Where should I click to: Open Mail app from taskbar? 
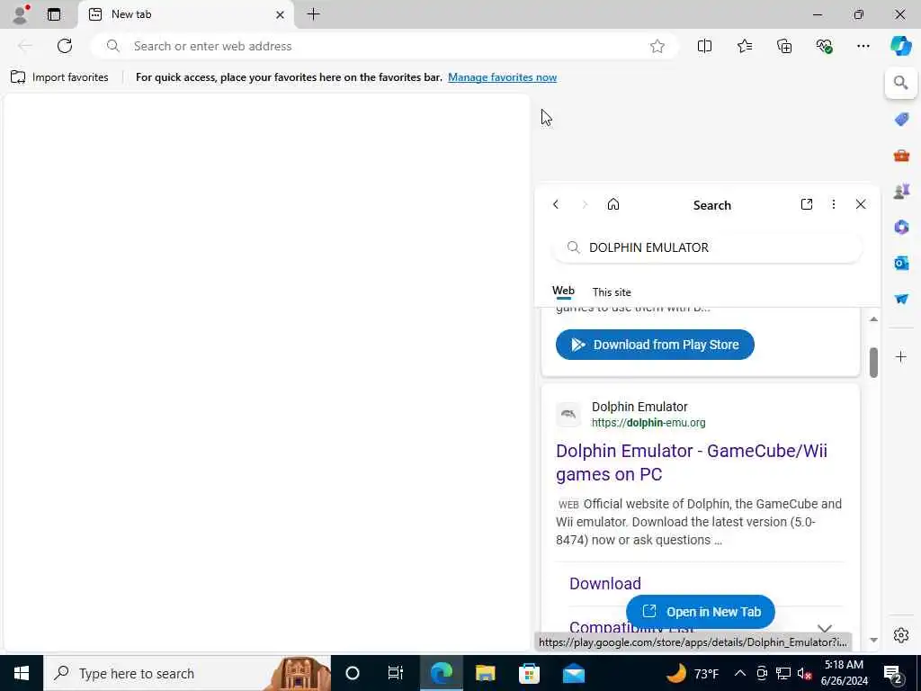coord(573,673)
